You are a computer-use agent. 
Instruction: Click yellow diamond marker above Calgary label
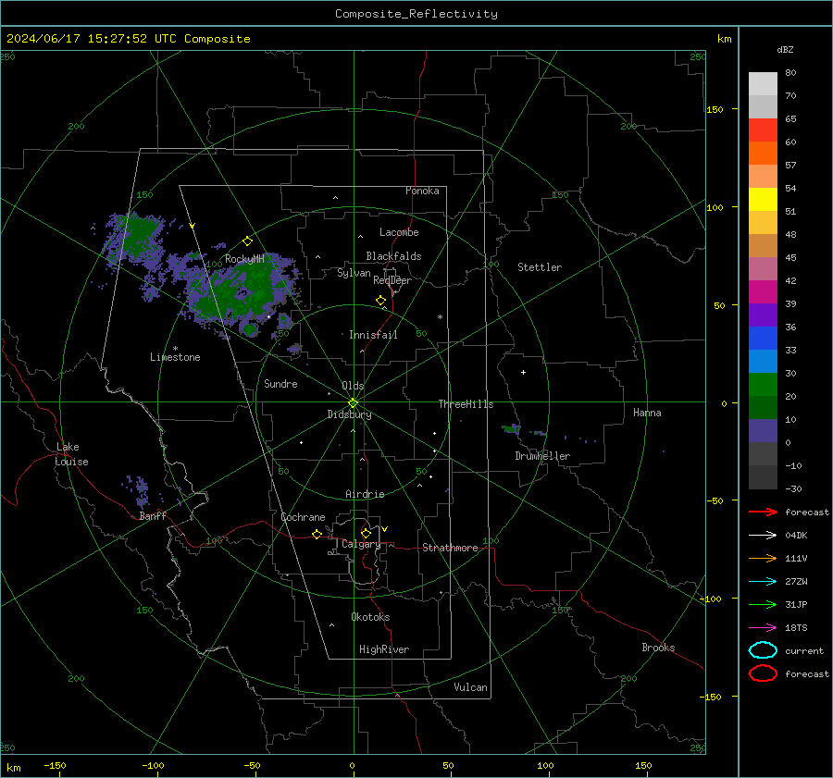(366, 533)
